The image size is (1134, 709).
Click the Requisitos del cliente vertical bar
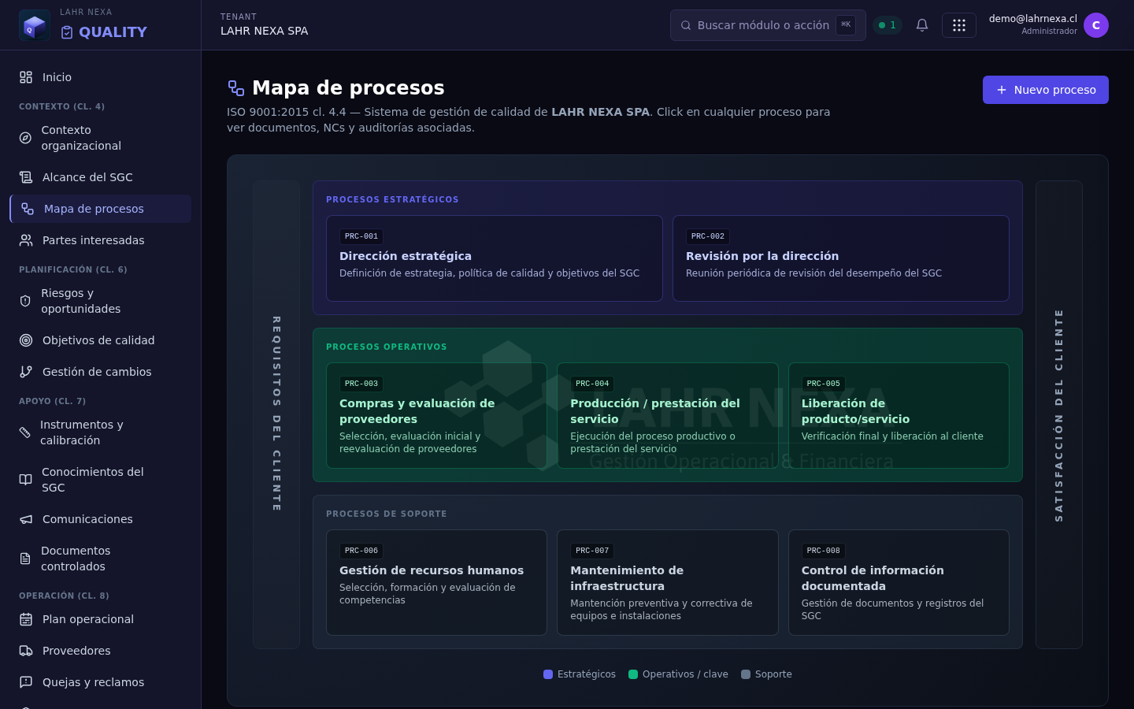coord(276,414)
